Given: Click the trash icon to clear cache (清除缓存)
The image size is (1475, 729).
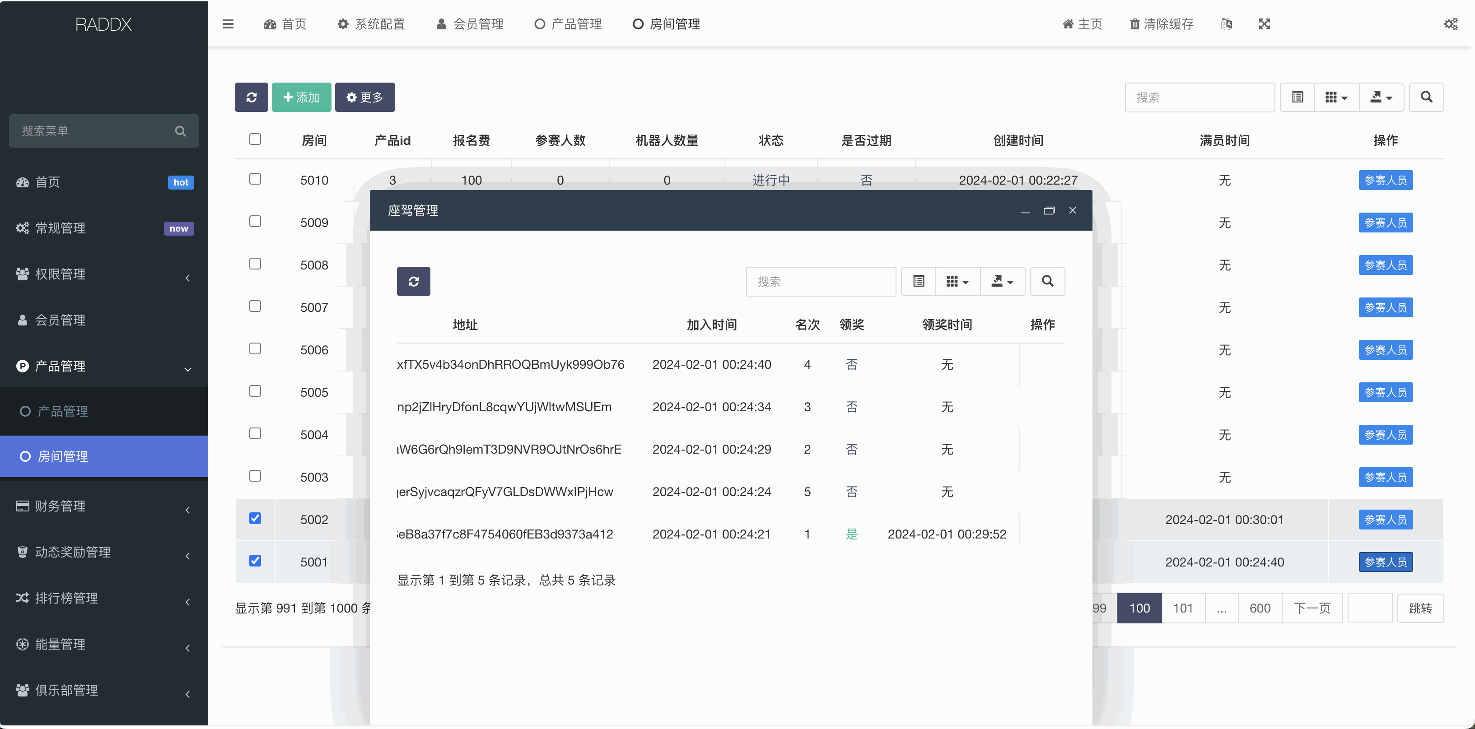Looking at the screenshot, I should (x=1161, y=24).
